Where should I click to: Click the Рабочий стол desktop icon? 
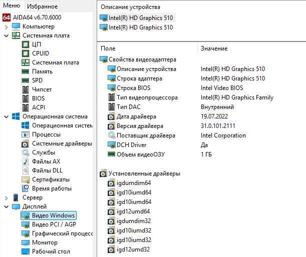[x=26, y=251]
